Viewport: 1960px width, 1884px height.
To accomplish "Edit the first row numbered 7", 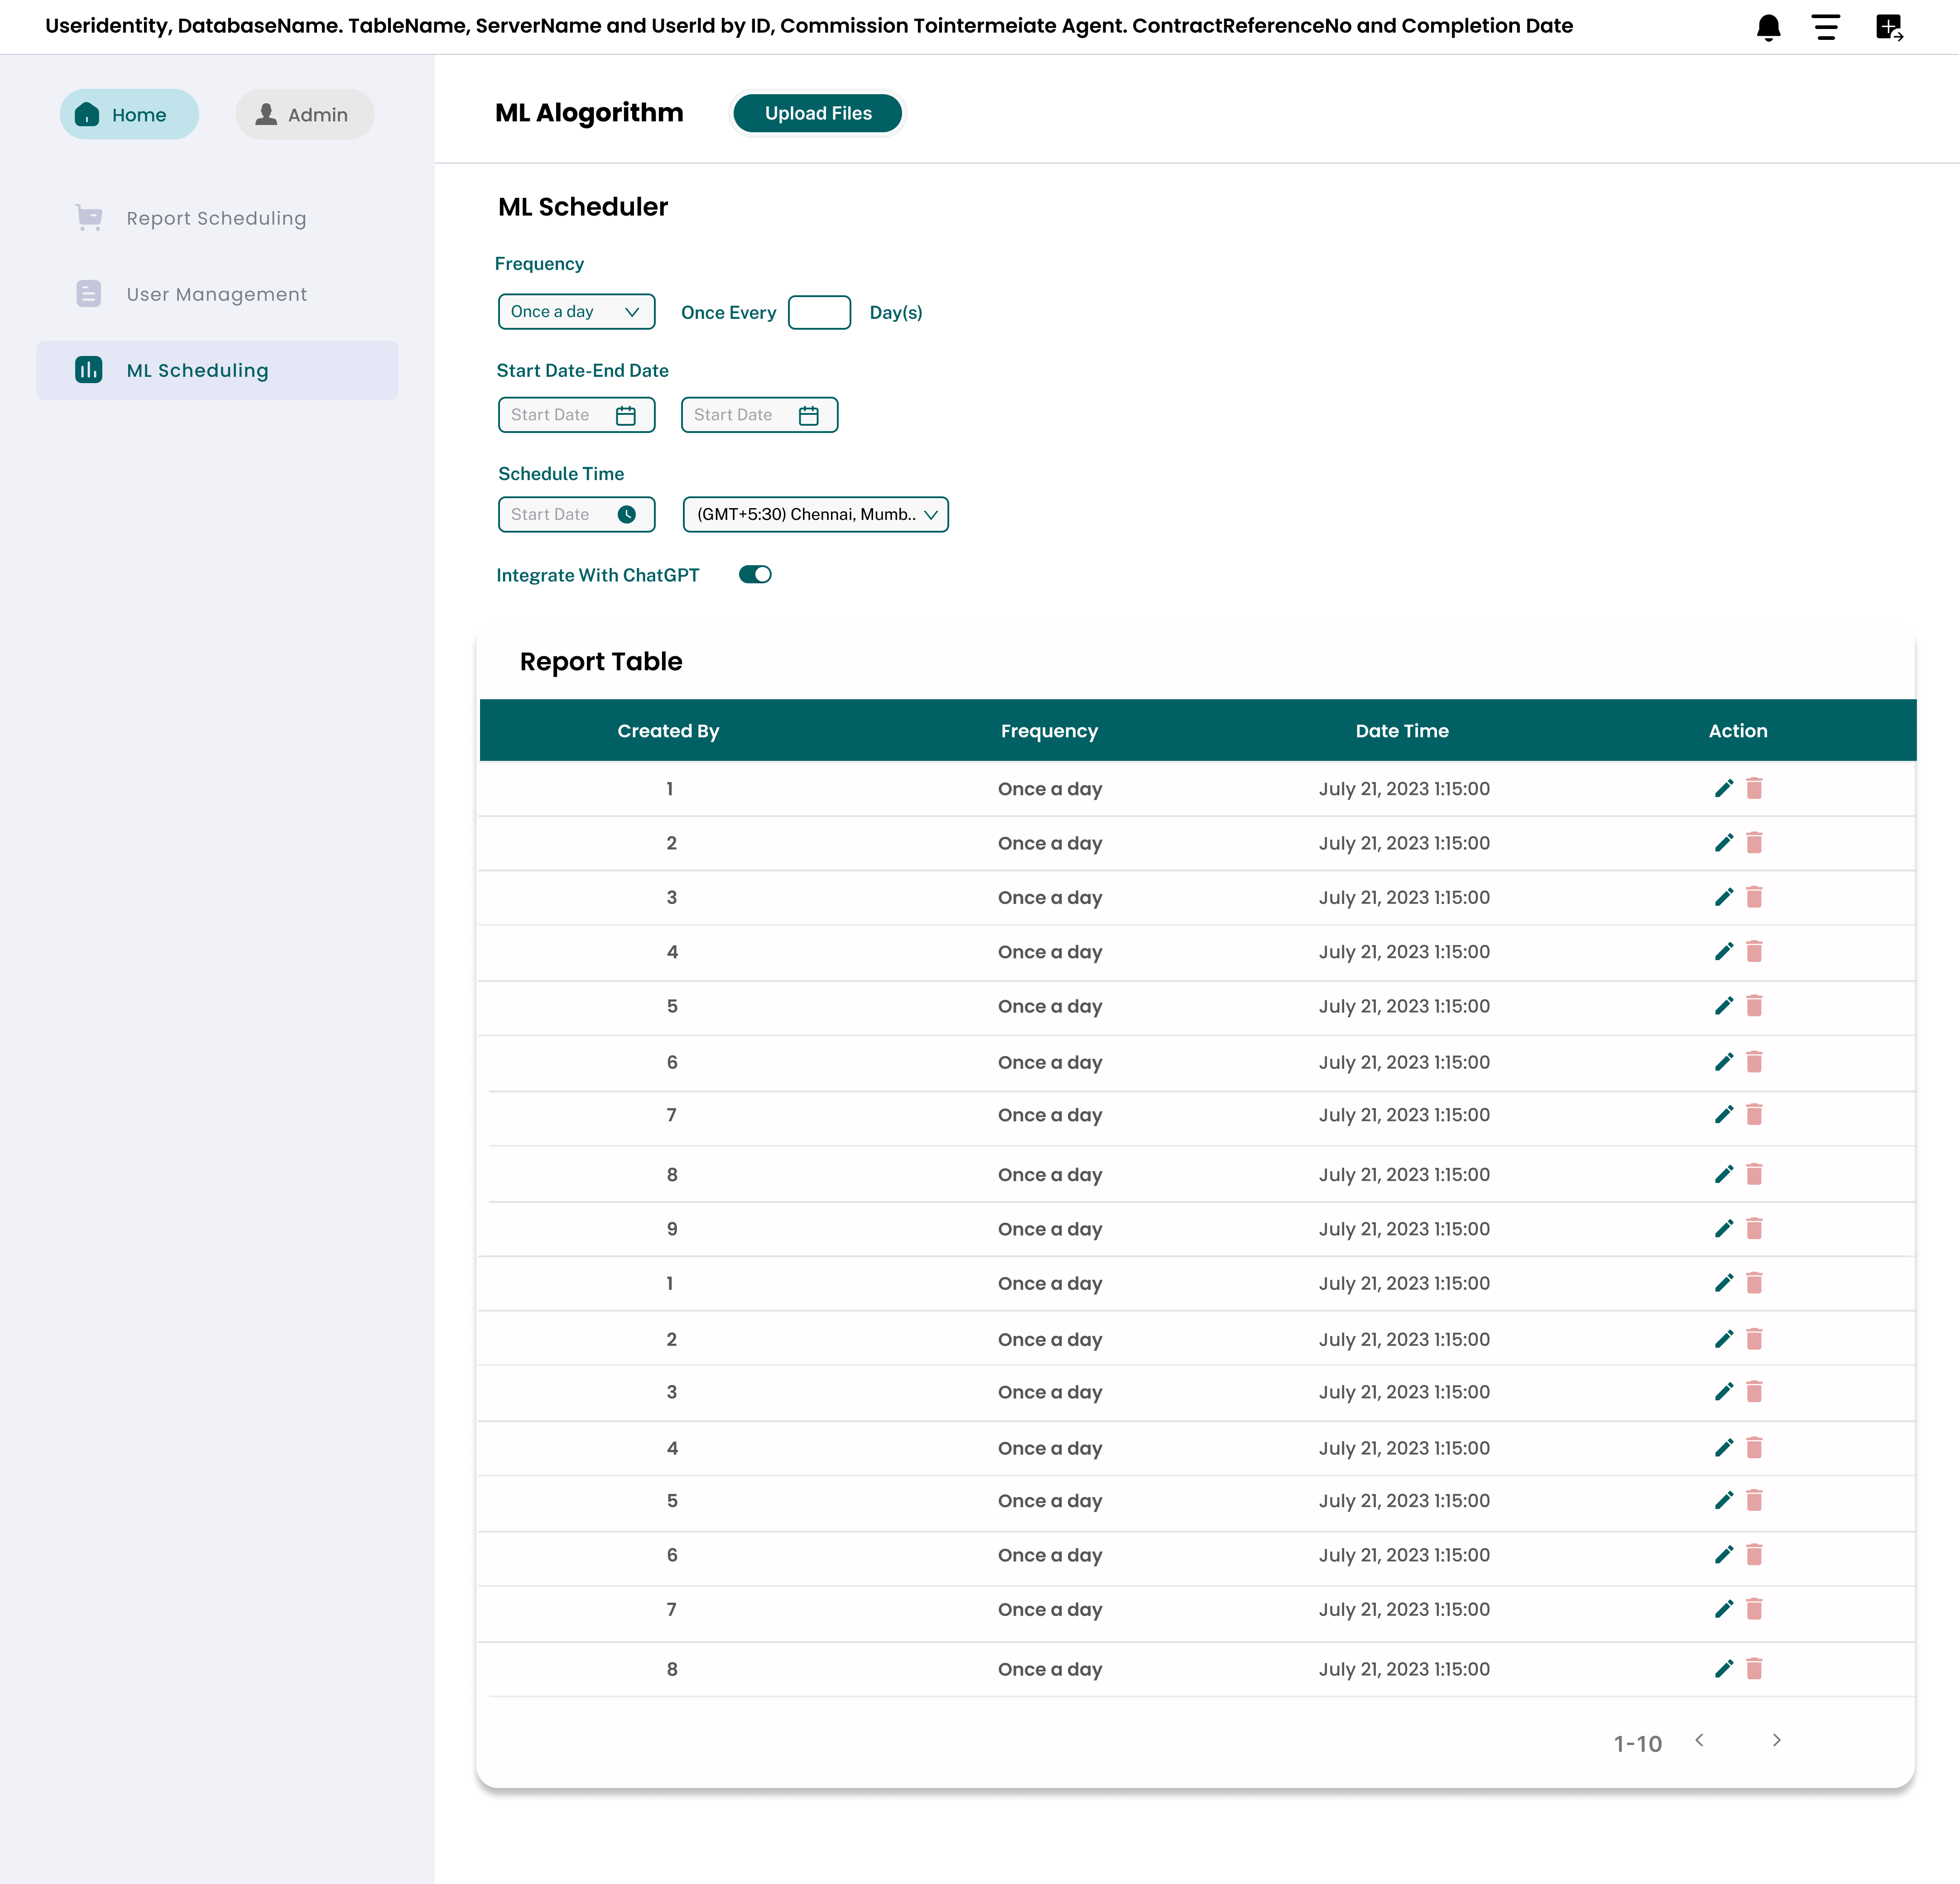I will click(1723, 1114).
